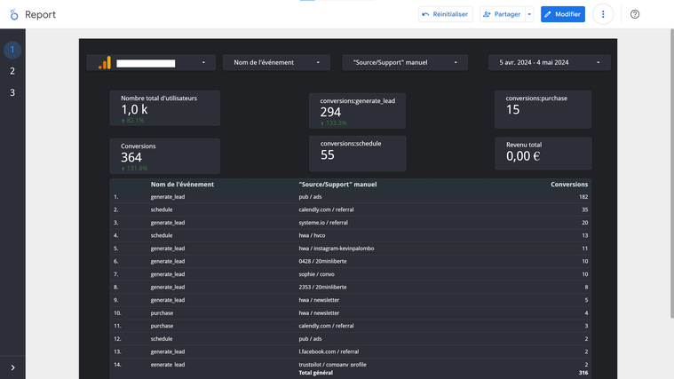Image resolution: width=674 pixels, height=379 pixels.
Task: Open the Partager dropdown arrow
Action: pyautogui.click(x=529, y=14)
